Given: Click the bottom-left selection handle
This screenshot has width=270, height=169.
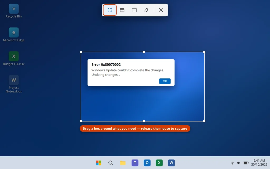Looking at the screenshot, I should (81, 121).
